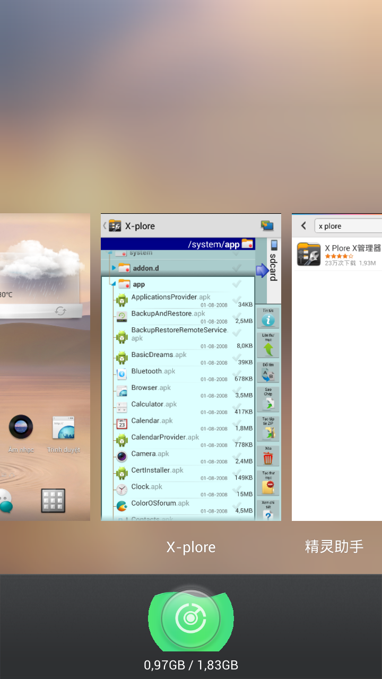Click the Bluetooth.apk icon
The image size is (382, 679).
[122, 375]
